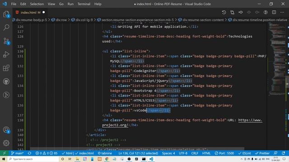Image resolution: width=289 pixels, height=162 pixels.
Task: Close index.html using the unsaved dot
Action: pos(44,12)
